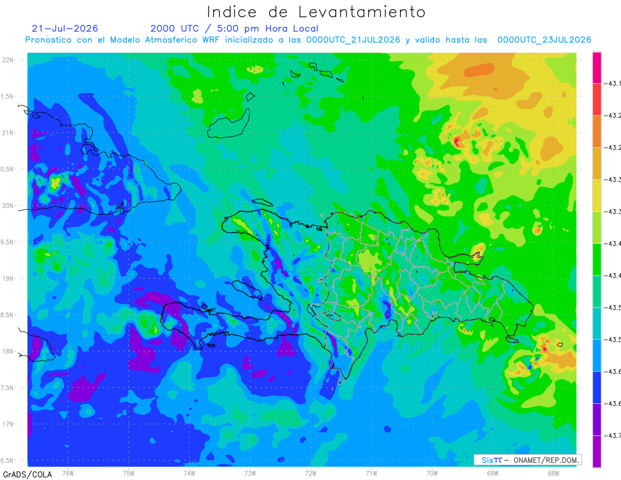
Task: Click the '68W' longitude label
Action: (x=553, y=473)
